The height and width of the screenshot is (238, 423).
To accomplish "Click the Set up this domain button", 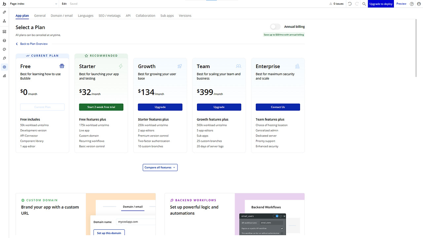I will click(x=109, y=233).
